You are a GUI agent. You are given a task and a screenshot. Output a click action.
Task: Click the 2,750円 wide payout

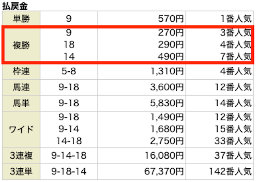(x=167, y=141)
